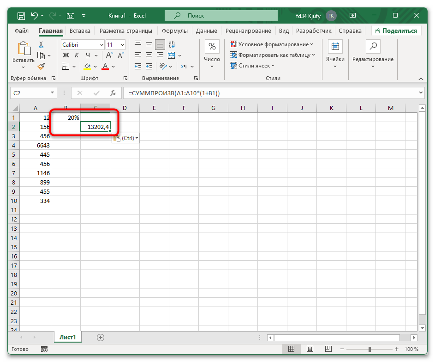Open Условное форматирование menu
The height and width of the screenshot is (362, 435).
pos(271,44)
